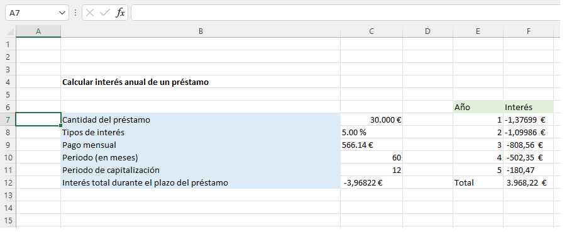Select the year 1 cell

point(478,120)
